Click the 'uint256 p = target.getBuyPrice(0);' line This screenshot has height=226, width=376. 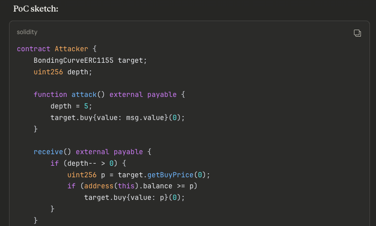(x=138, y=175)
